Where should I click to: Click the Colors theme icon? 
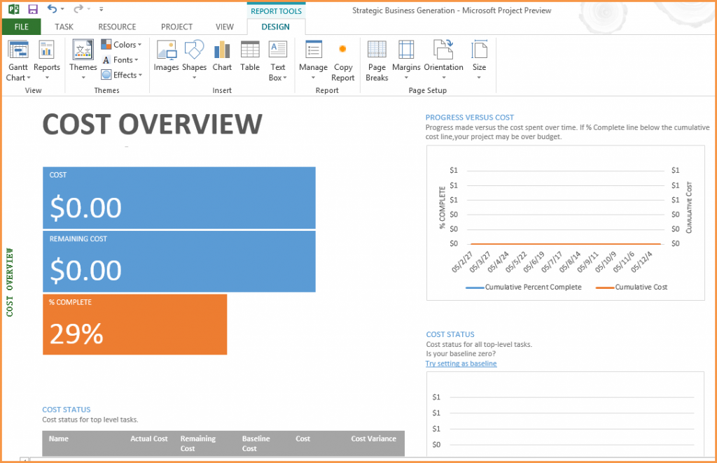[106, 44]
